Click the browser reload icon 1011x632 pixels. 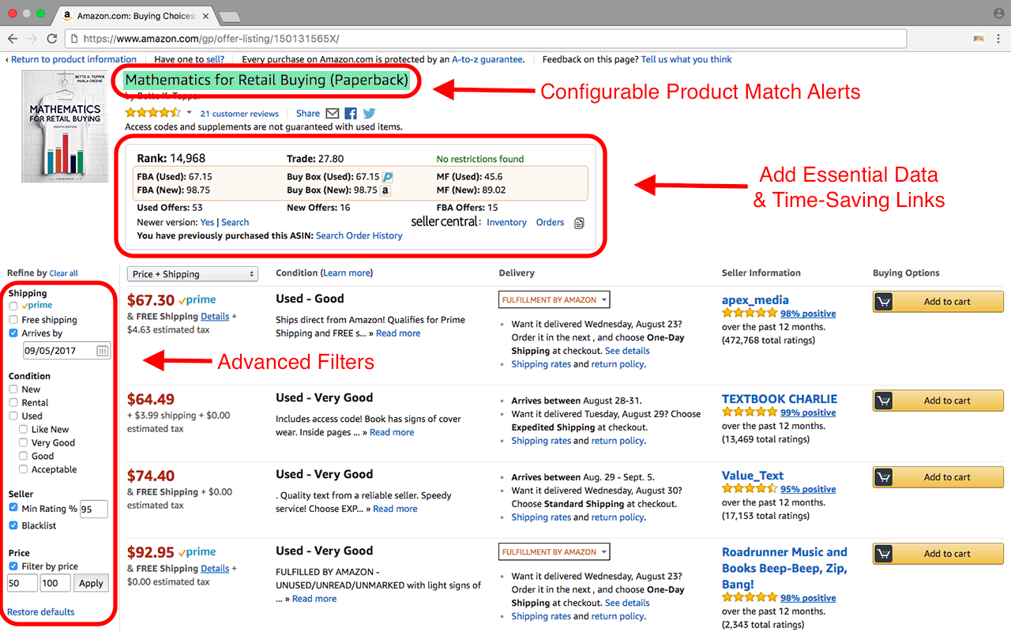52,38
